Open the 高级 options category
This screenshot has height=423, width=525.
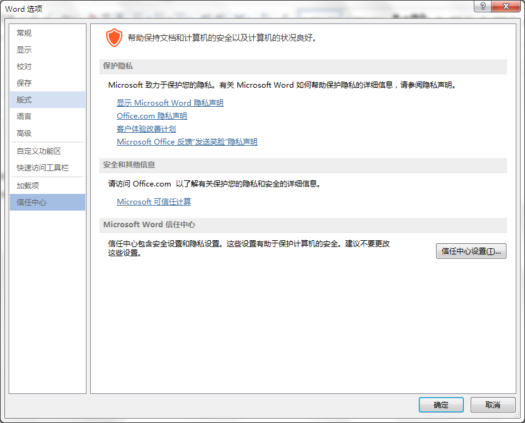click(x=47, y=133)
